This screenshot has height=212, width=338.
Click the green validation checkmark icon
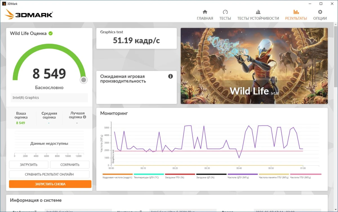(50, 33)
